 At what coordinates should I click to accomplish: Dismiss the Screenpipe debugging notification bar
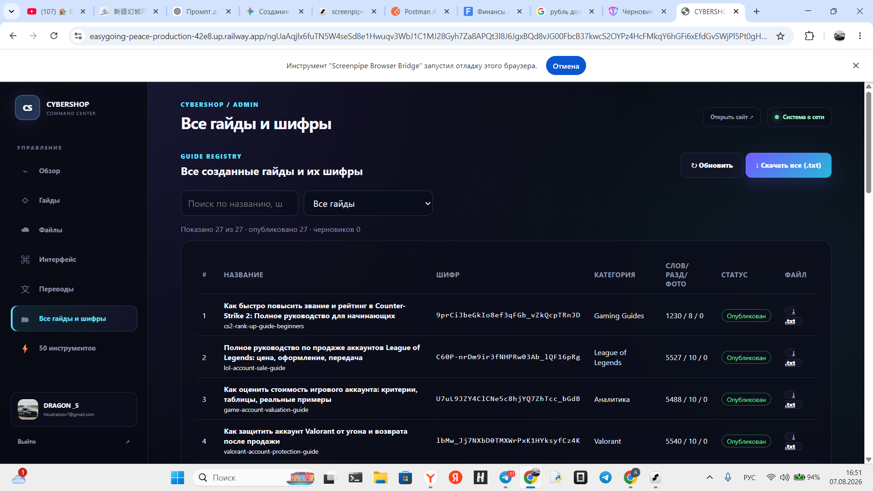856,65
